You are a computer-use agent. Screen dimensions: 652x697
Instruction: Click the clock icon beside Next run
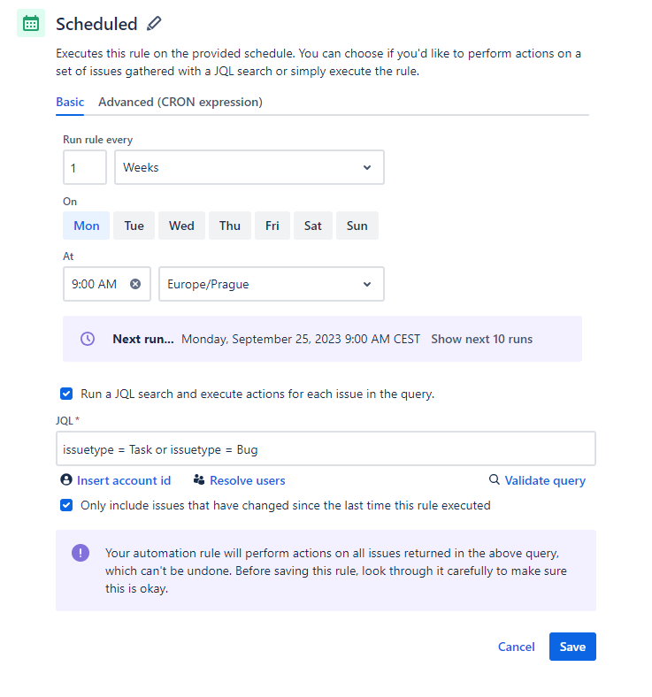point(88,339)
